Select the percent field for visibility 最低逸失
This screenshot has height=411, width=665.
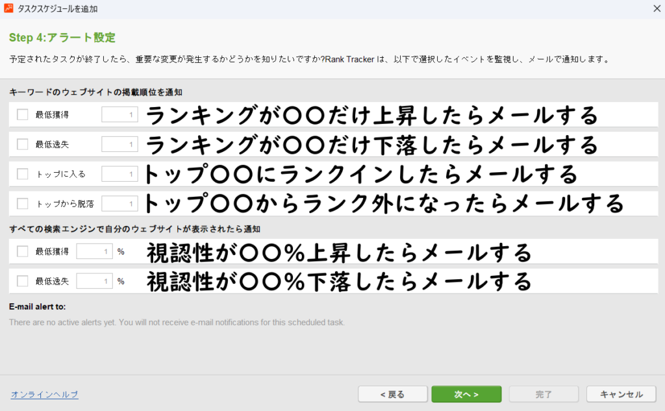click(95, 281)
